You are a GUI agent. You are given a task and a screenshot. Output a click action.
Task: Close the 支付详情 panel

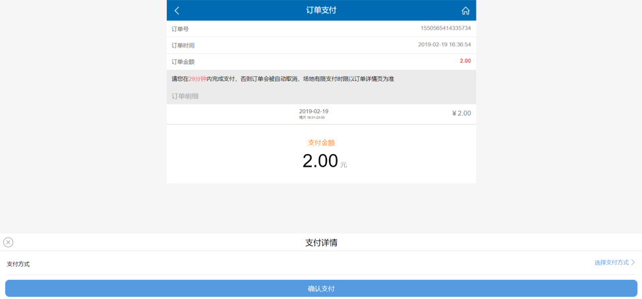pos(9,242)
